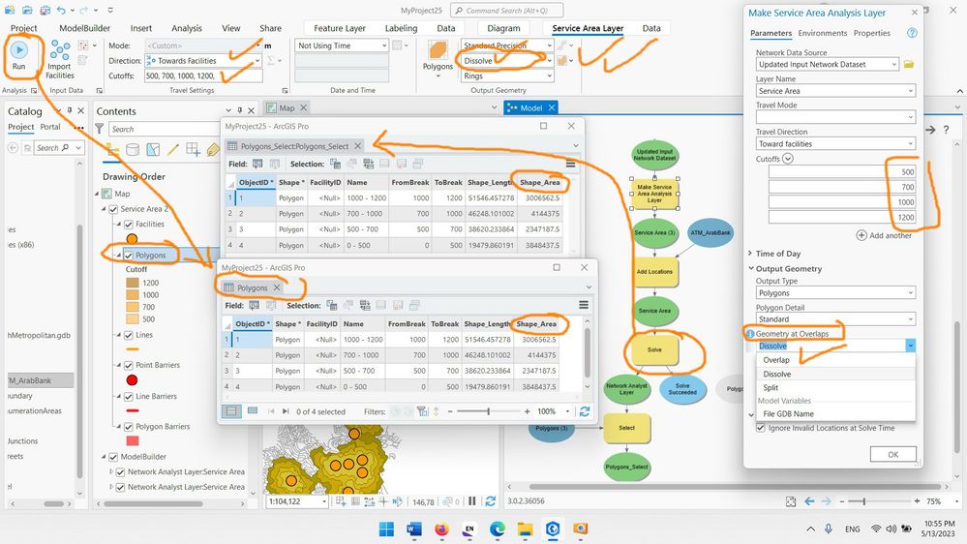Open menu icon of Polygons_Select table
Screen dimensions: 967x544
coord(570,164)
